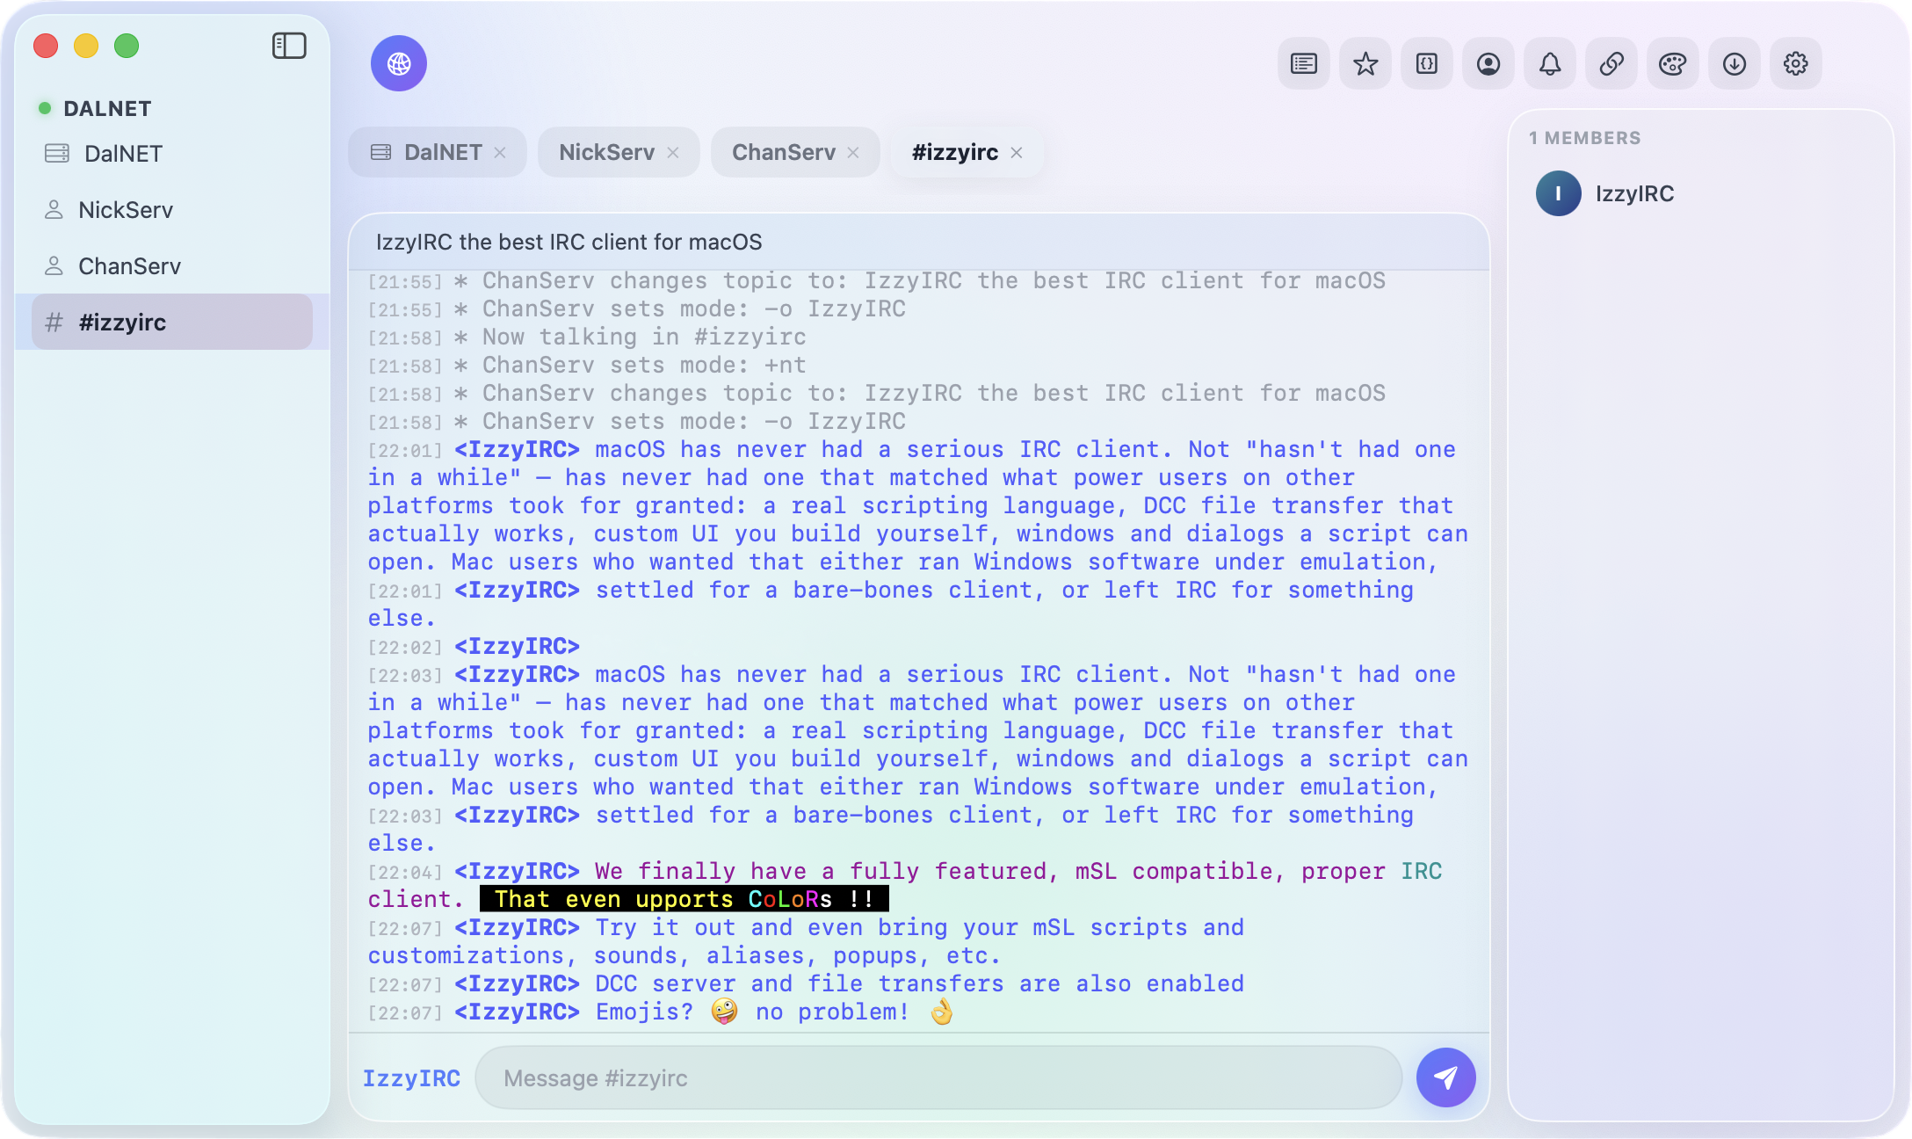Click the 1 MEMBERS header
Screen dimensions: 1912x1139
coord(1584,138)
